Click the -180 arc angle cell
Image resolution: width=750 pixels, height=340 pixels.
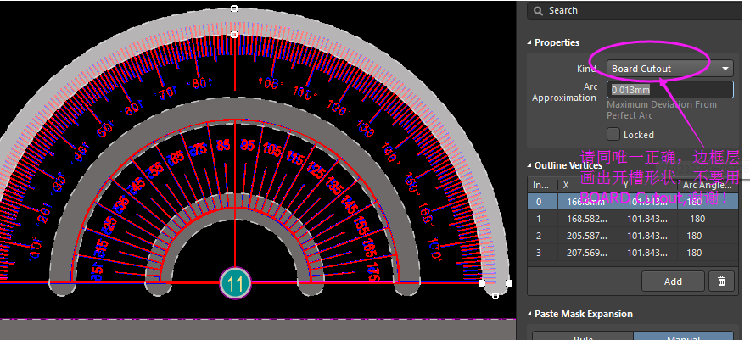704,219
